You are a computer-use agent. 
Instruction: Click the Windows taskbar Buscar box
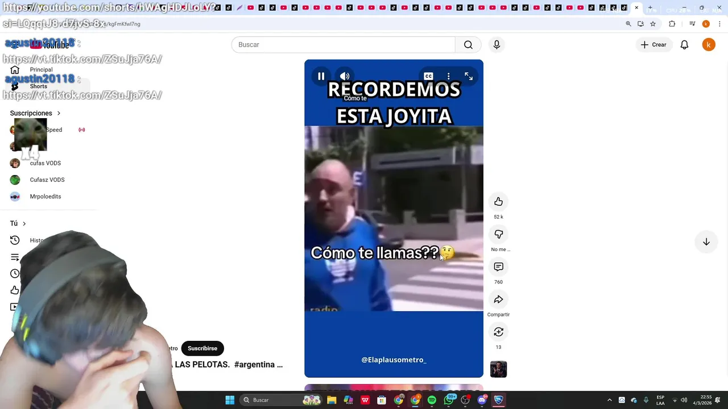coord(282,400)
